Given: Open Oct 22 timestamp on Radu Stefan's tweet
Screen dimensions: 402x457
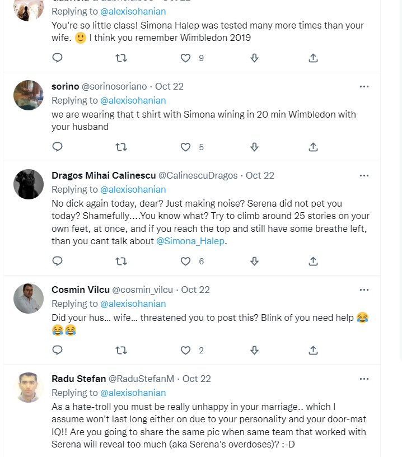Looking at the screenshot, I should [x=197, y=379].
